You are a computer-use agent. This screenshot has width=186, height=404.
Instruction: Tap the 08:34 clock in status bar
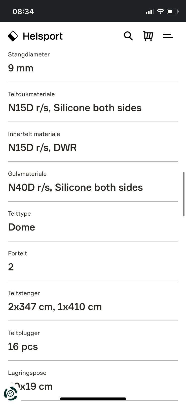tap(23, 12)
